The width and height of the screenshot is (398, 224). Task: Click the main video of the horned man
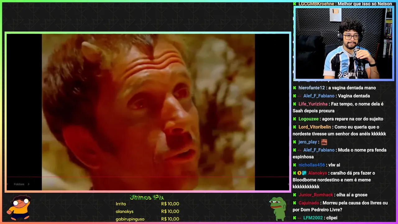click(x=148, y=112)
